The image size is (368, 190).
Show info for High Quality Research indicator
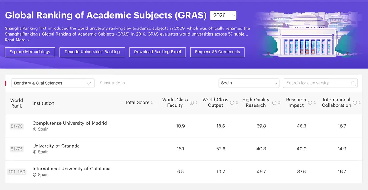[274, 103]
